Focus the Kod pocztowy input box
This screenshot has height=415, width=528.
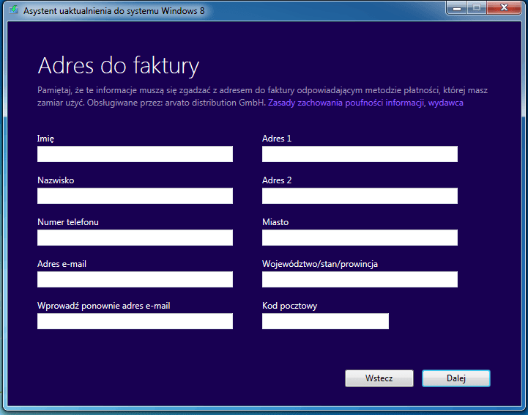coord(325,321)
